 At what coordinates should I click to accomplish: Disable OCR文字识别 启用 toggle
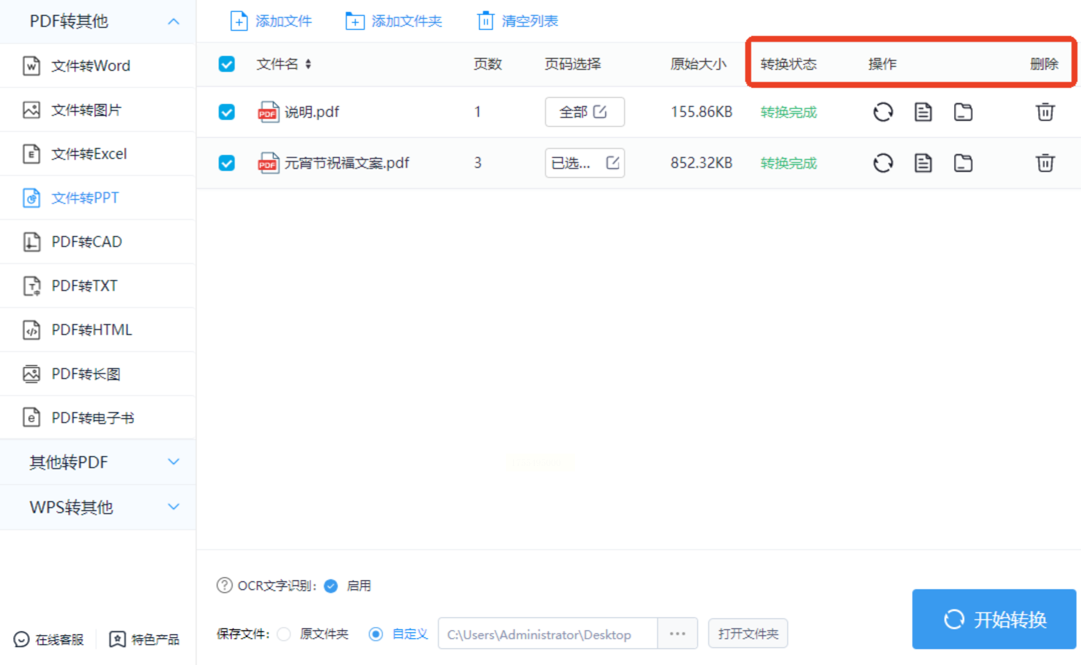[331, 585]
